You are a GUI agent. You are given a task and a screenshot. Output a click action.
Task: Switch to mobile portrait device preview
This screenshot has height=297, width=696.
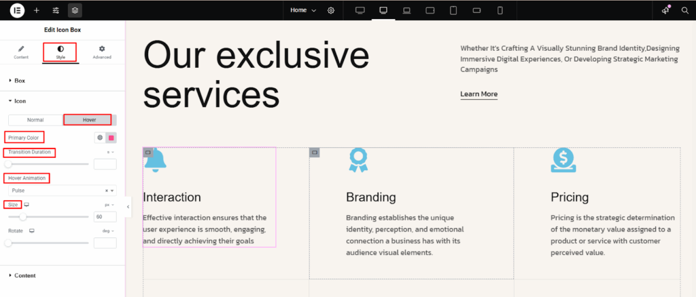(500, 10)
